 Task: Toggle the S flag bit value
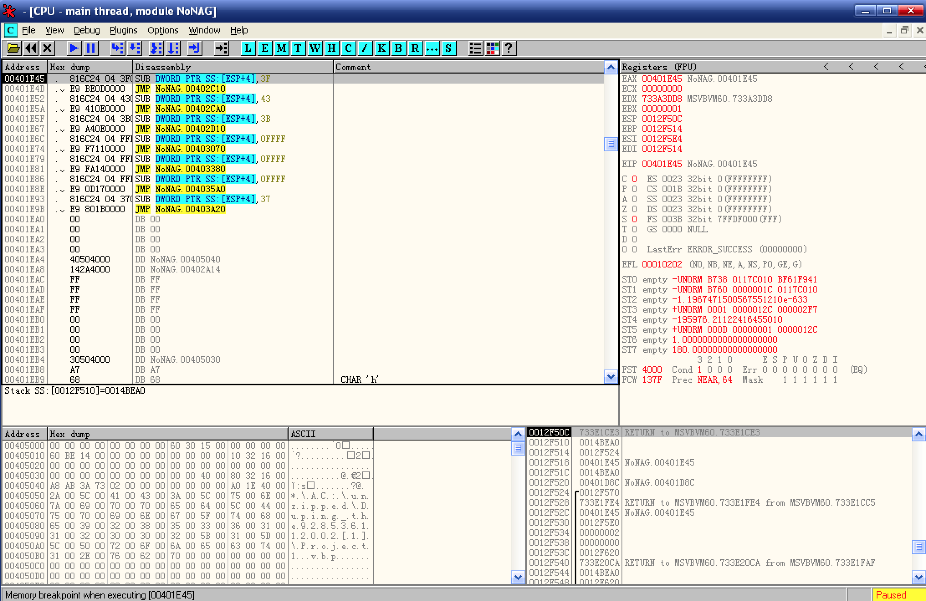coord(634,219)
